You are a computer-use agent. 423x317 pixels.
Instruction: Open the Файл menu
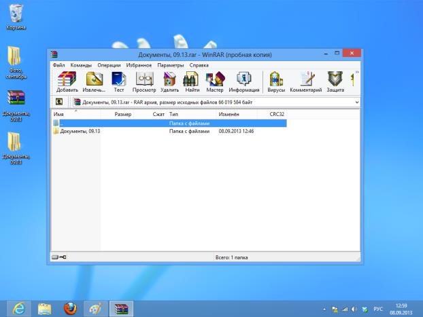(x=58, y=65)
